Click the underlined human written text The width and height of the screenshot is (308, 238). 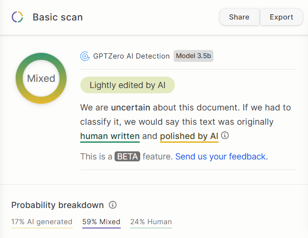click(x=110, y=136)
